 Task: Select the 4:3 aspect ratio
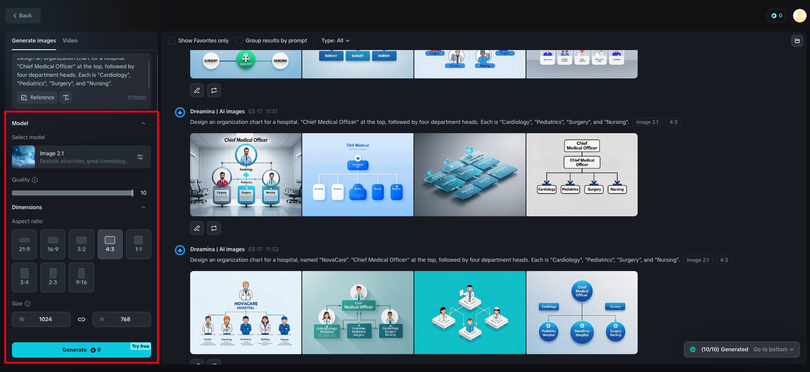[110, 244]
